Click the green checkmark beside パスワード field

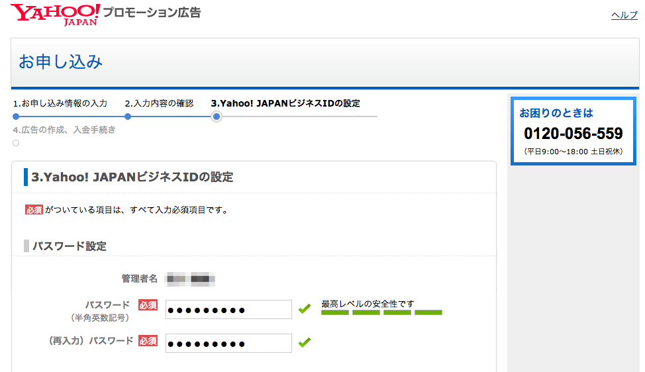[x=305, y=308]
